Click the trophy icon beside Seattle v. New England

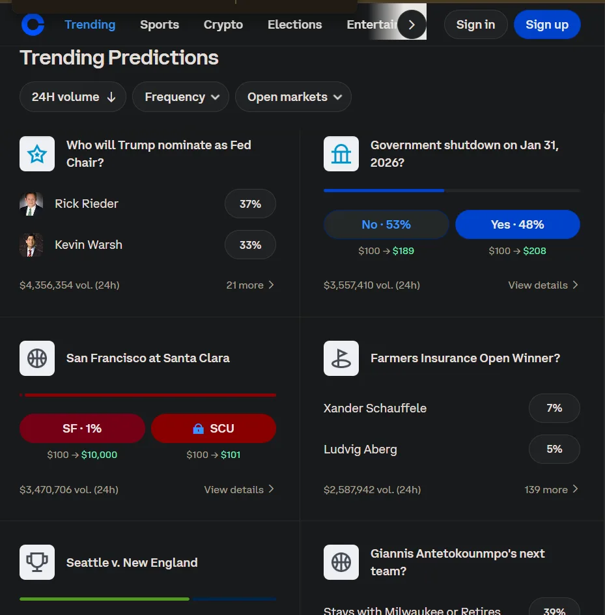[36, 562]
